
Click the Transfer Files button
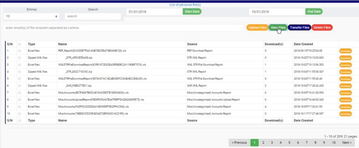(x=299, y=28)
